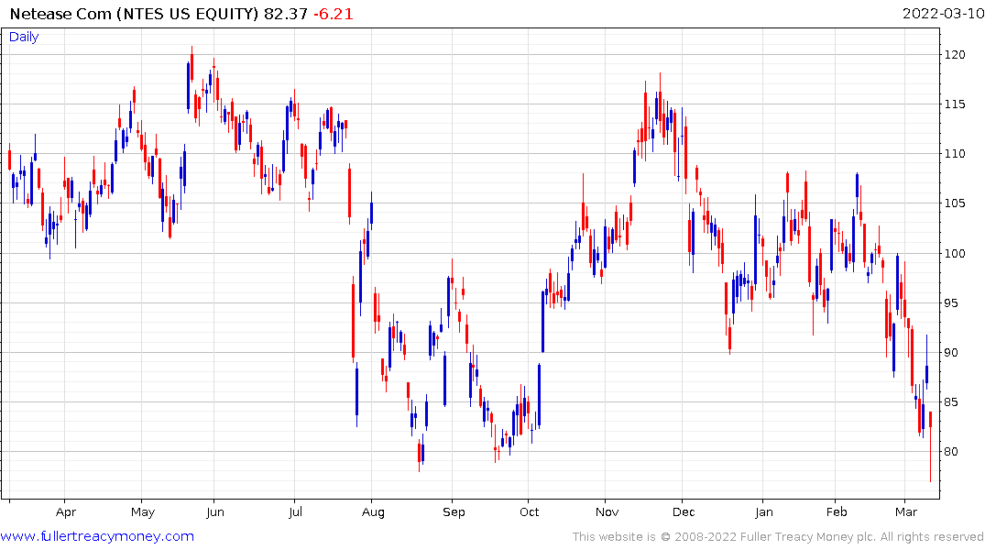Click the 110 price axis label
The width and height of the screenshot is (985, 550).
click(955, 154)
